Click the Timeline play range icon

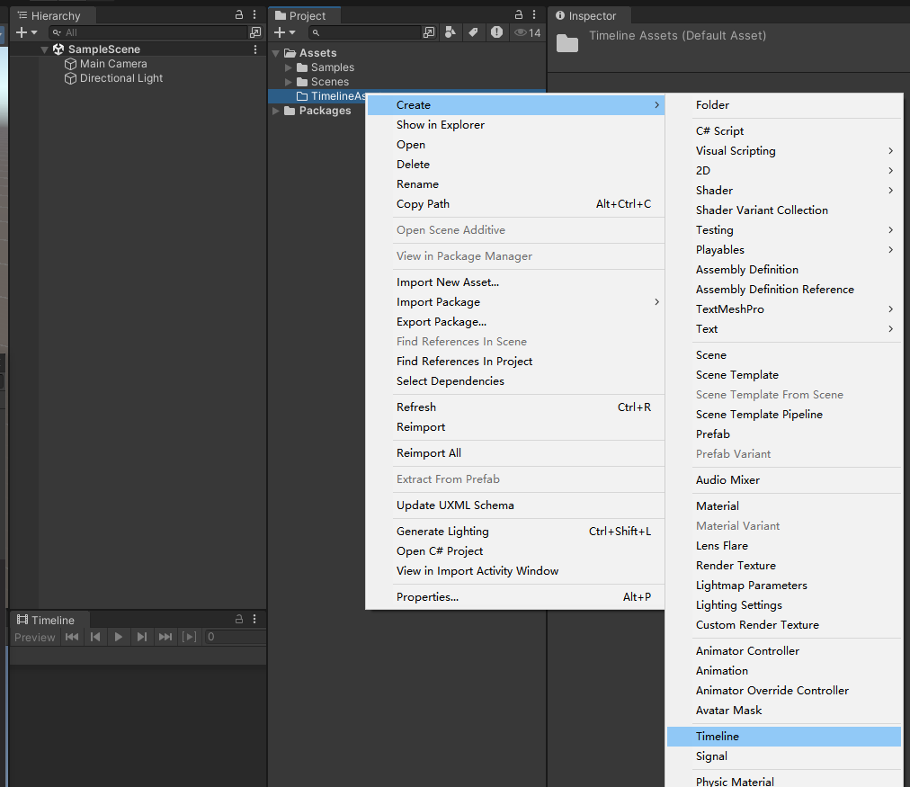point(189,637)
